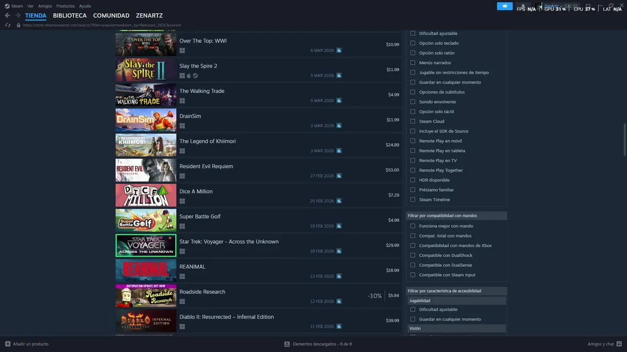Open the Amigos menu
The width and height of the screenshot is (627, 352).
click(x=45, y=6)
